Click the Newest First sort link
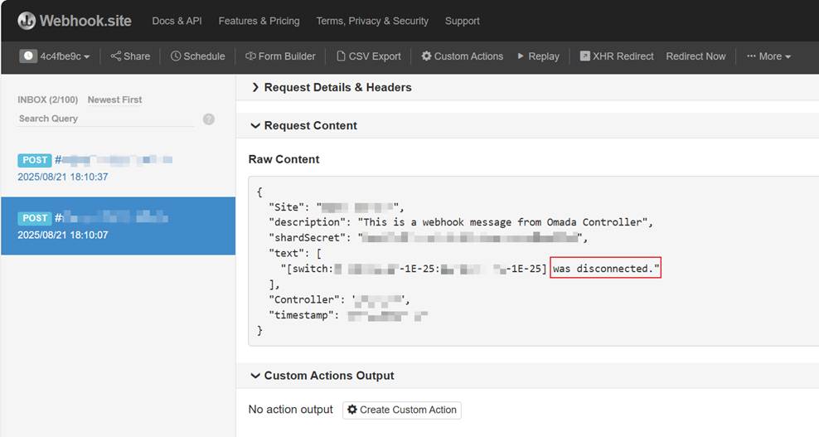This screenshot has height=437, width=819. coord(114,100)
